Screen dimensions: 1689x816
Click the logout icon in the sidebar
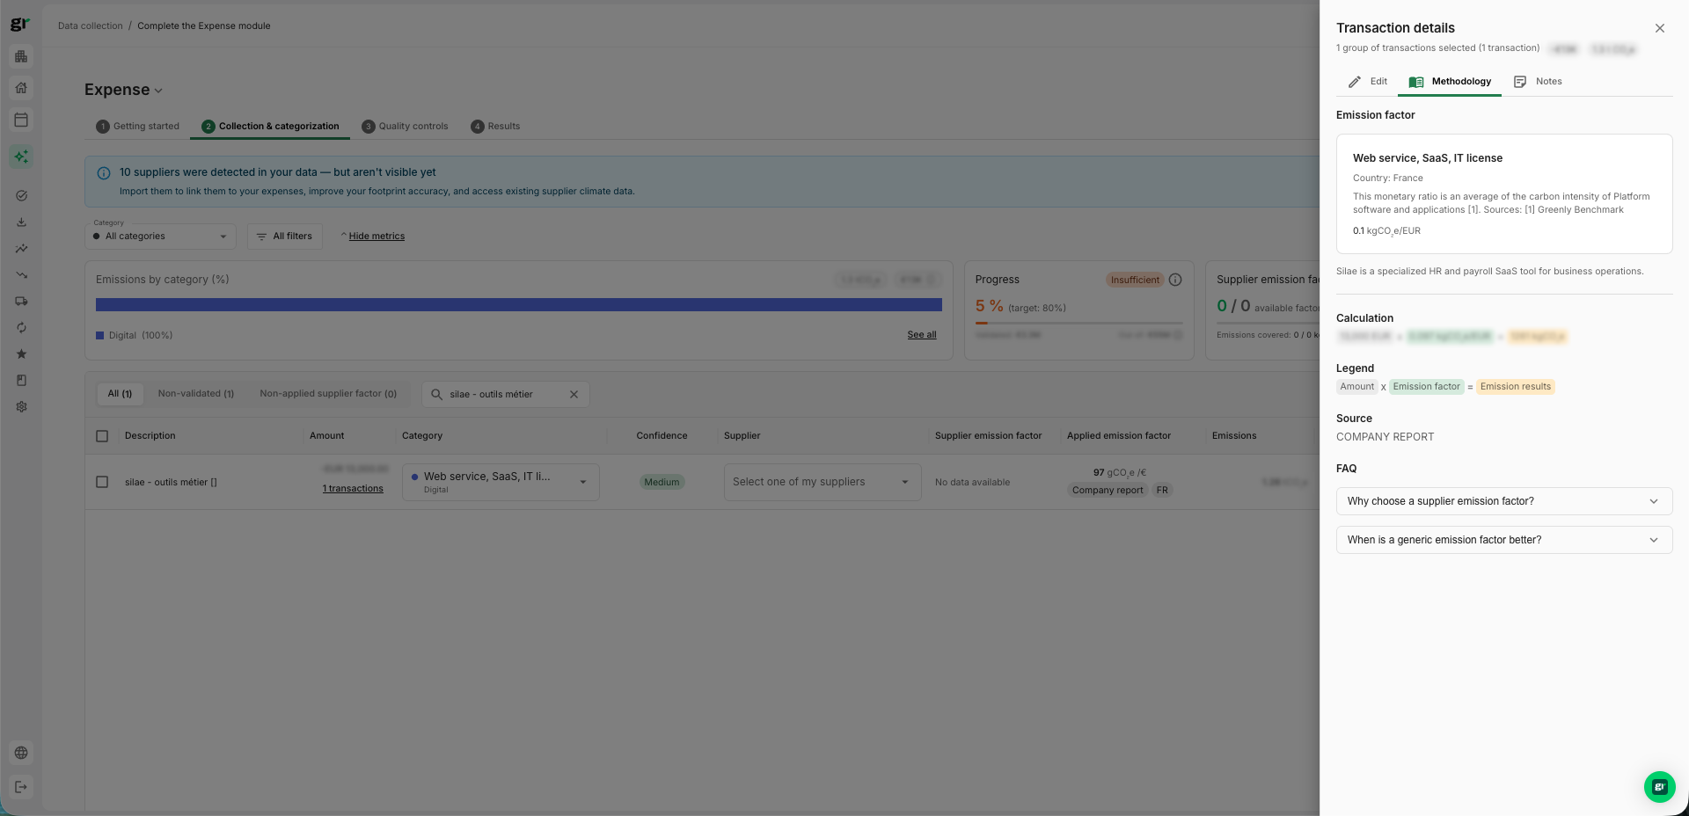(x=21, y=787)
